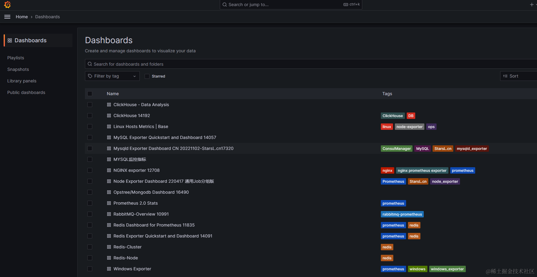
Task: Click the red DB tag
Action: click(411, 116)
